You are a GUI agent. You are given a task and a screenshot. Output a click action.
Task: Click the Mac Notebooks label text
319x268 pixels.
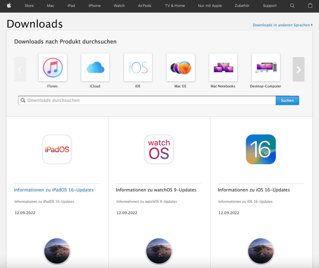pos(223,86)
